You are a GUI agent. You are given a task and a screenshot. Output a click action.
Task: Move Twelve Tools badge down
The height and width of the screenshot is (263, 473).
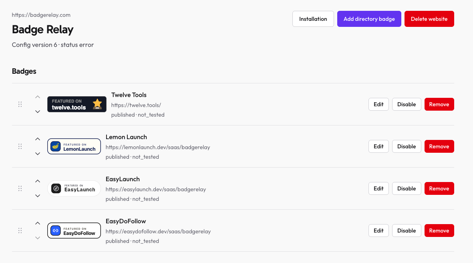coord(37,111)
